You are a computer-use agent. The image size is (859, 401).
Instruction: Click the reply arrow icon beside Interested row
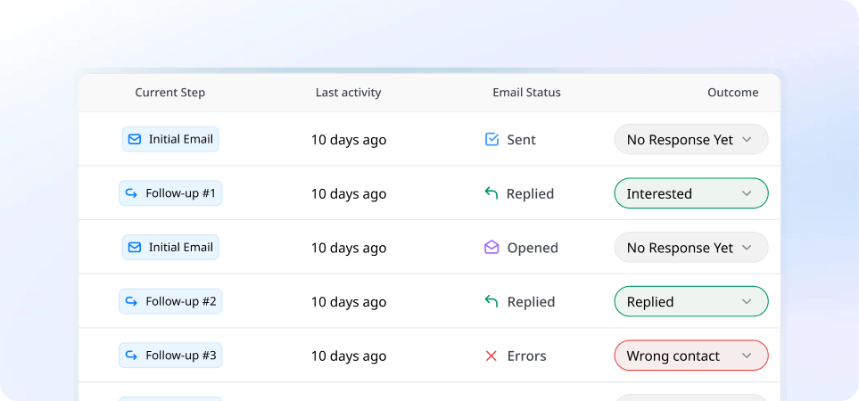click(491, 193)
